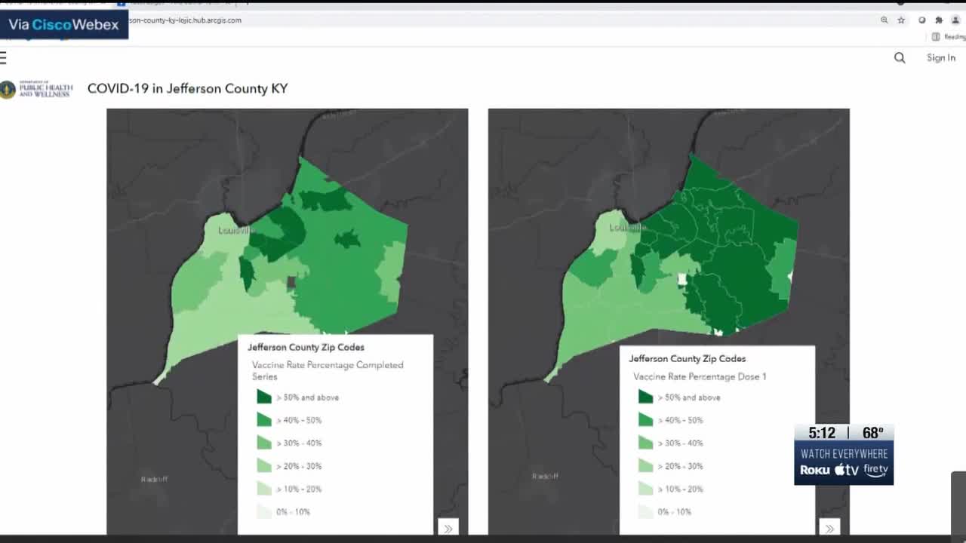Open the browser extensions puzzle icon
This screenshot has height=543, width=966.
click(939, 20)
